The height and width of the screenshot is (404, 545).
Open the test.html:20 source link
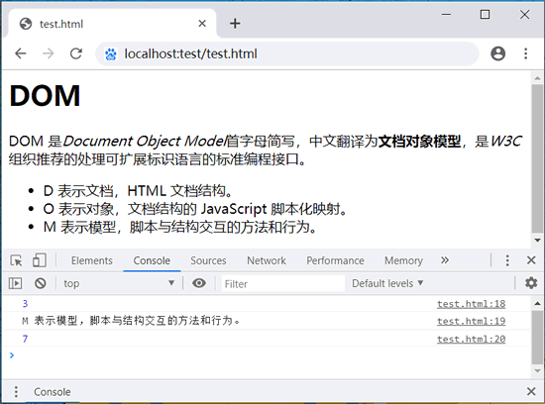point(471,339)
